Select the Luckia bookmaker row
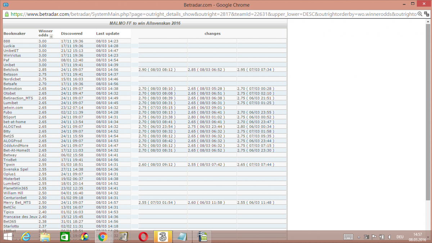432x243 pixels. (x=145, y=46)
